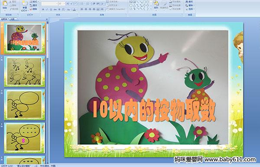Select the straight Line shape
Screen dimensions: 260x167
coord(137,2)
